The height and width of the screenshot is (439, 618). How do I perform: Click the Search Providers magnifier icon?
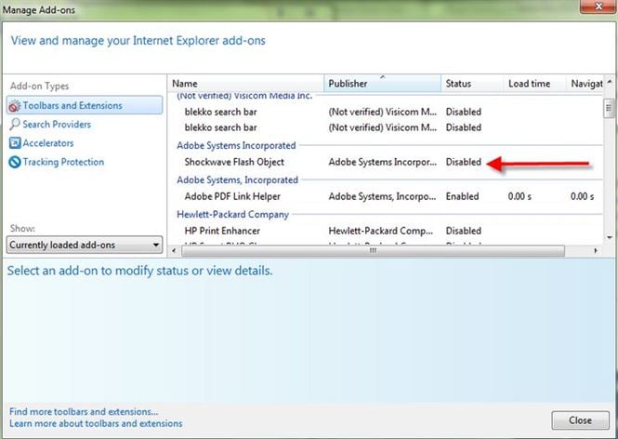click(15, 125)
